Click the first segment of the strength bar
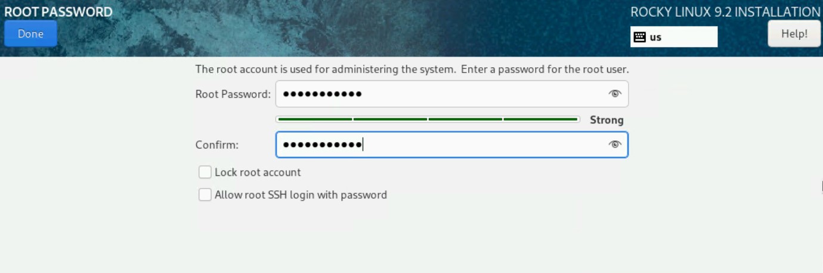 coord(315,120)
